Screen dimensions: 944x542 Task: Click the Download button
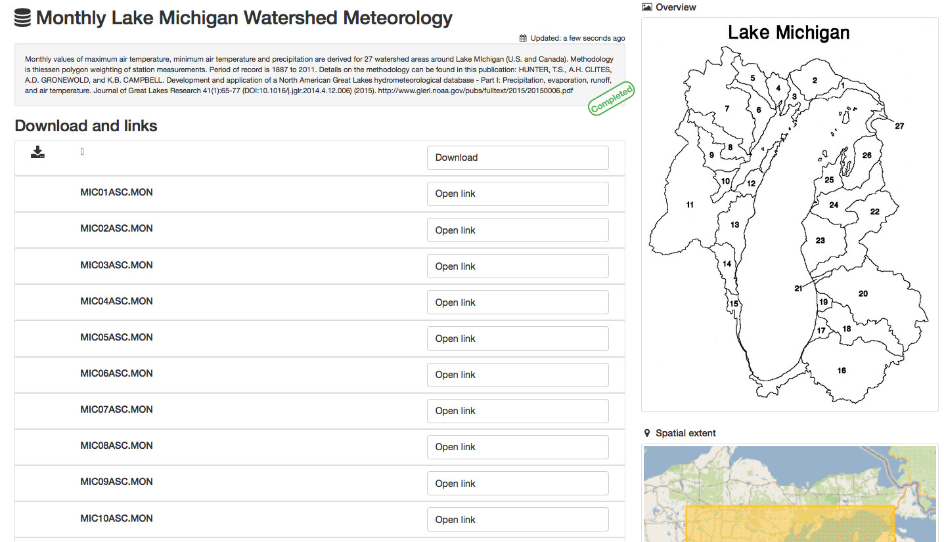click(518, 157)
